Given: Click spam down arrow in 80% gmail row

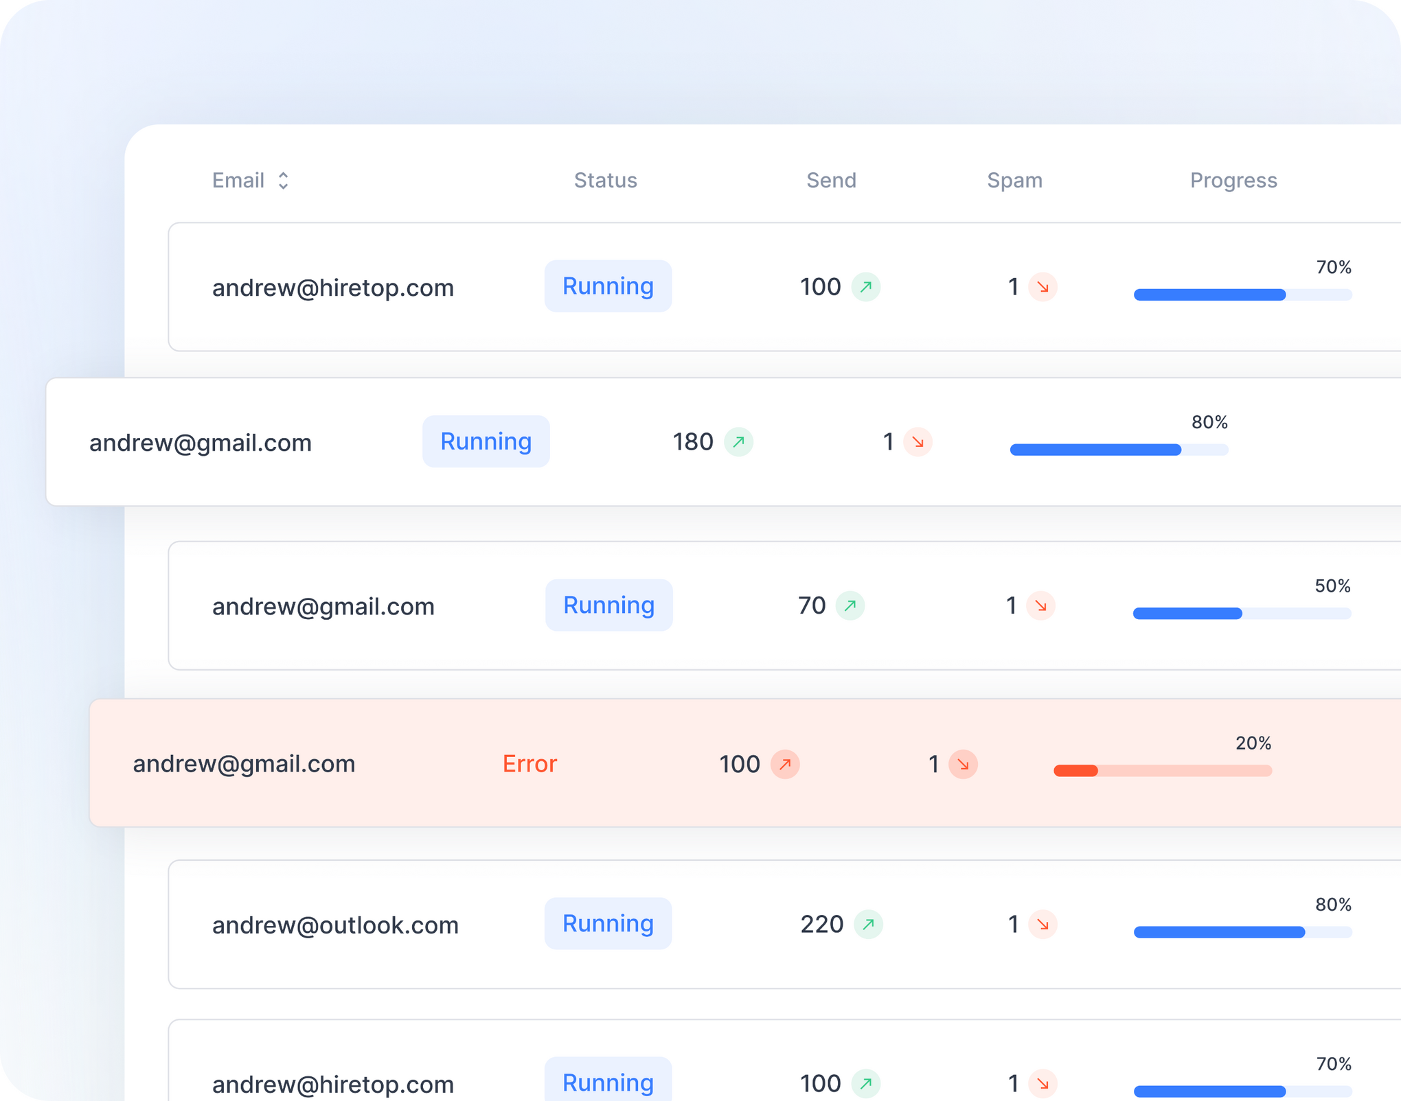Looking at the screenshot, I should [918, 442].
